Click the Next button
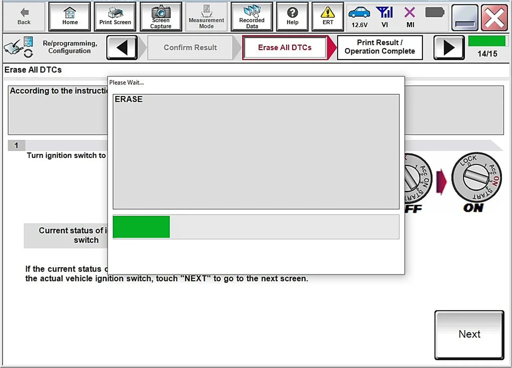The image size is (512, 368). 469,335
